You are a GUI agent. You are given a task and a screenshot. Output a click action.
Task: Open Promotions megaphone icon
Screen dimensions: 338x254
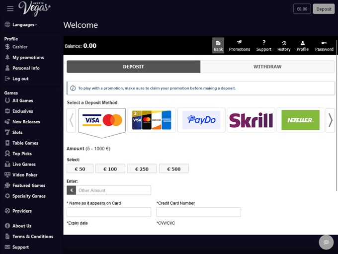pyautogui.click(x=240, y=43)
